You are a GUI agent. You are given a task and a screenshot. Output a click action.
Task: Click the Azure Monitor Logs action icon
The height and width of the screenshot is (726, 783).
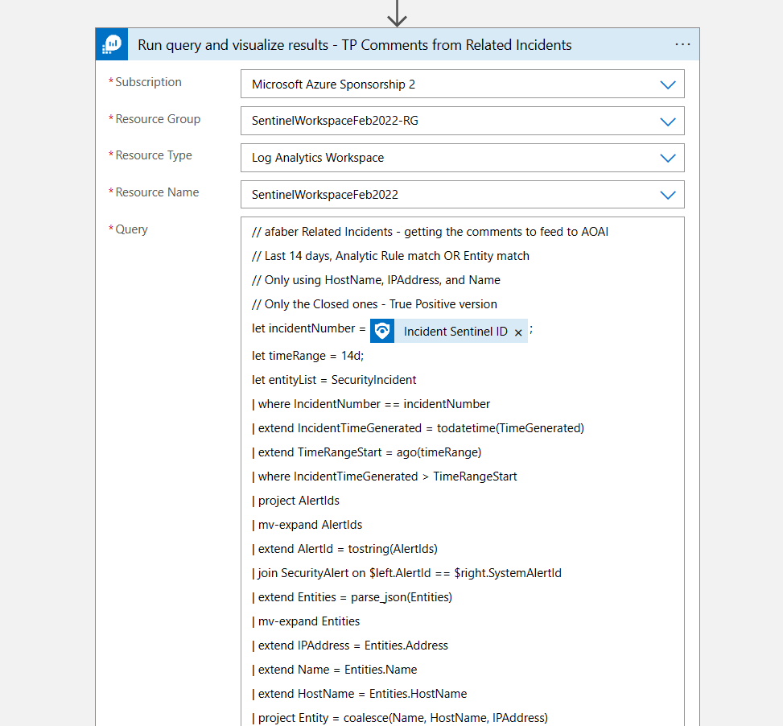(x=111, y=44)
